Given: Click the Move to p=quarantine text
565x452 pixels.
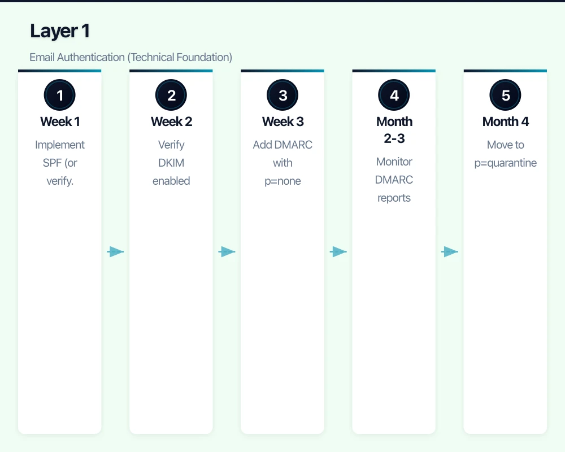Looking at the screenshot, I should tap(505, 154).
